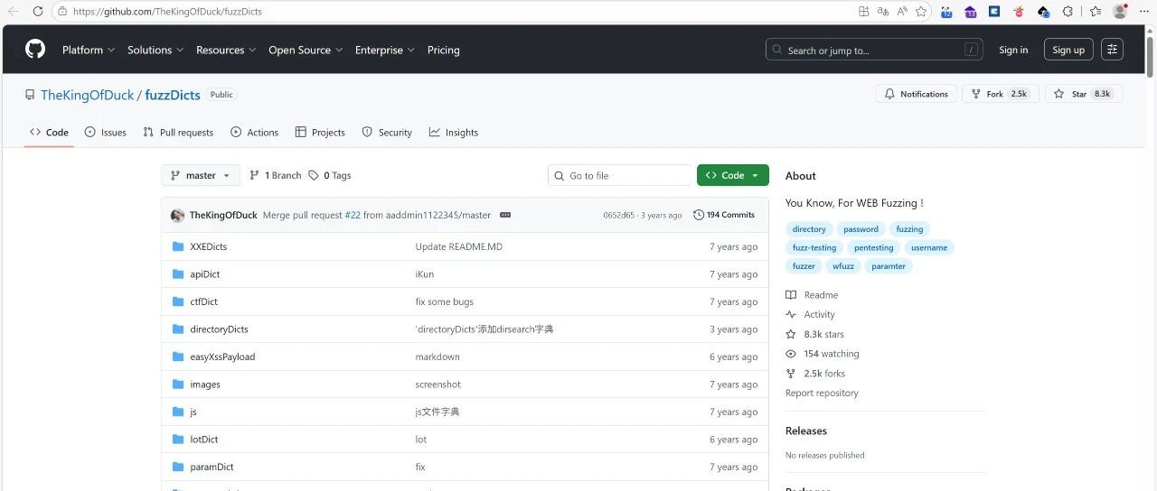Click the translate icon in address bar

[882, 12]
